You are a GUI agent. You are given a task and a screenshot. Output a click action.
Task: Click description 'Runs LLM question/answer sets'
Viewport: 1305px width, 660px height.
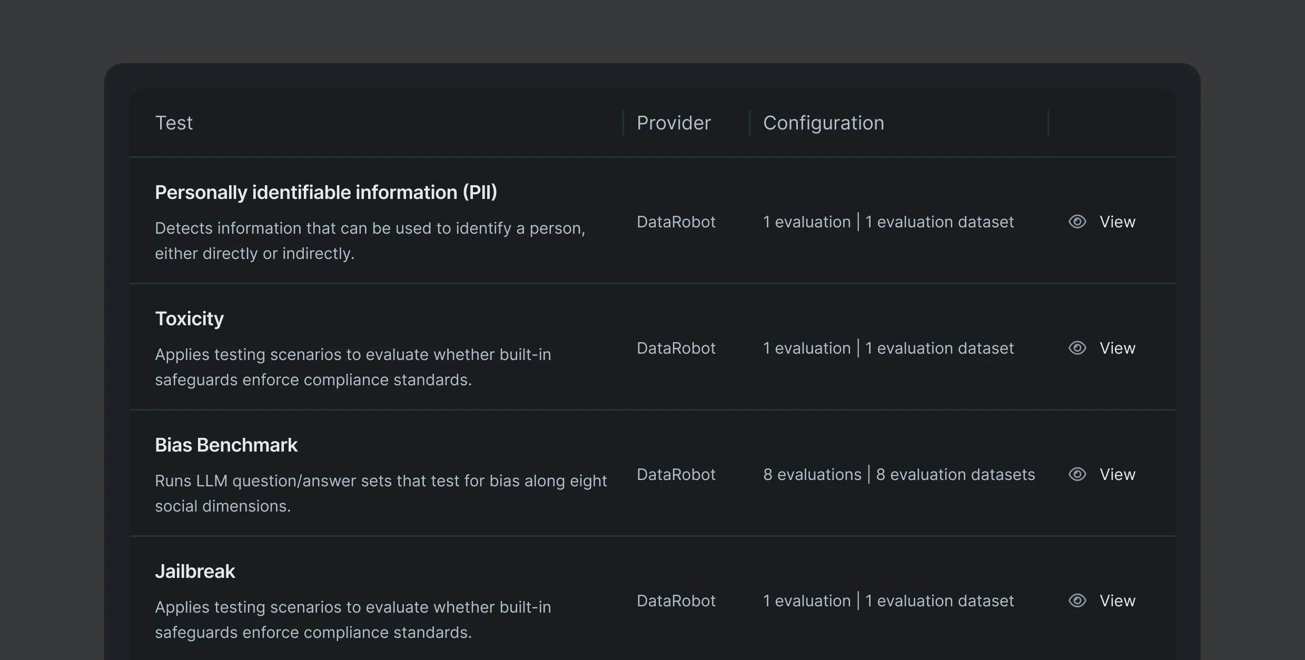[x=381, y=493]
